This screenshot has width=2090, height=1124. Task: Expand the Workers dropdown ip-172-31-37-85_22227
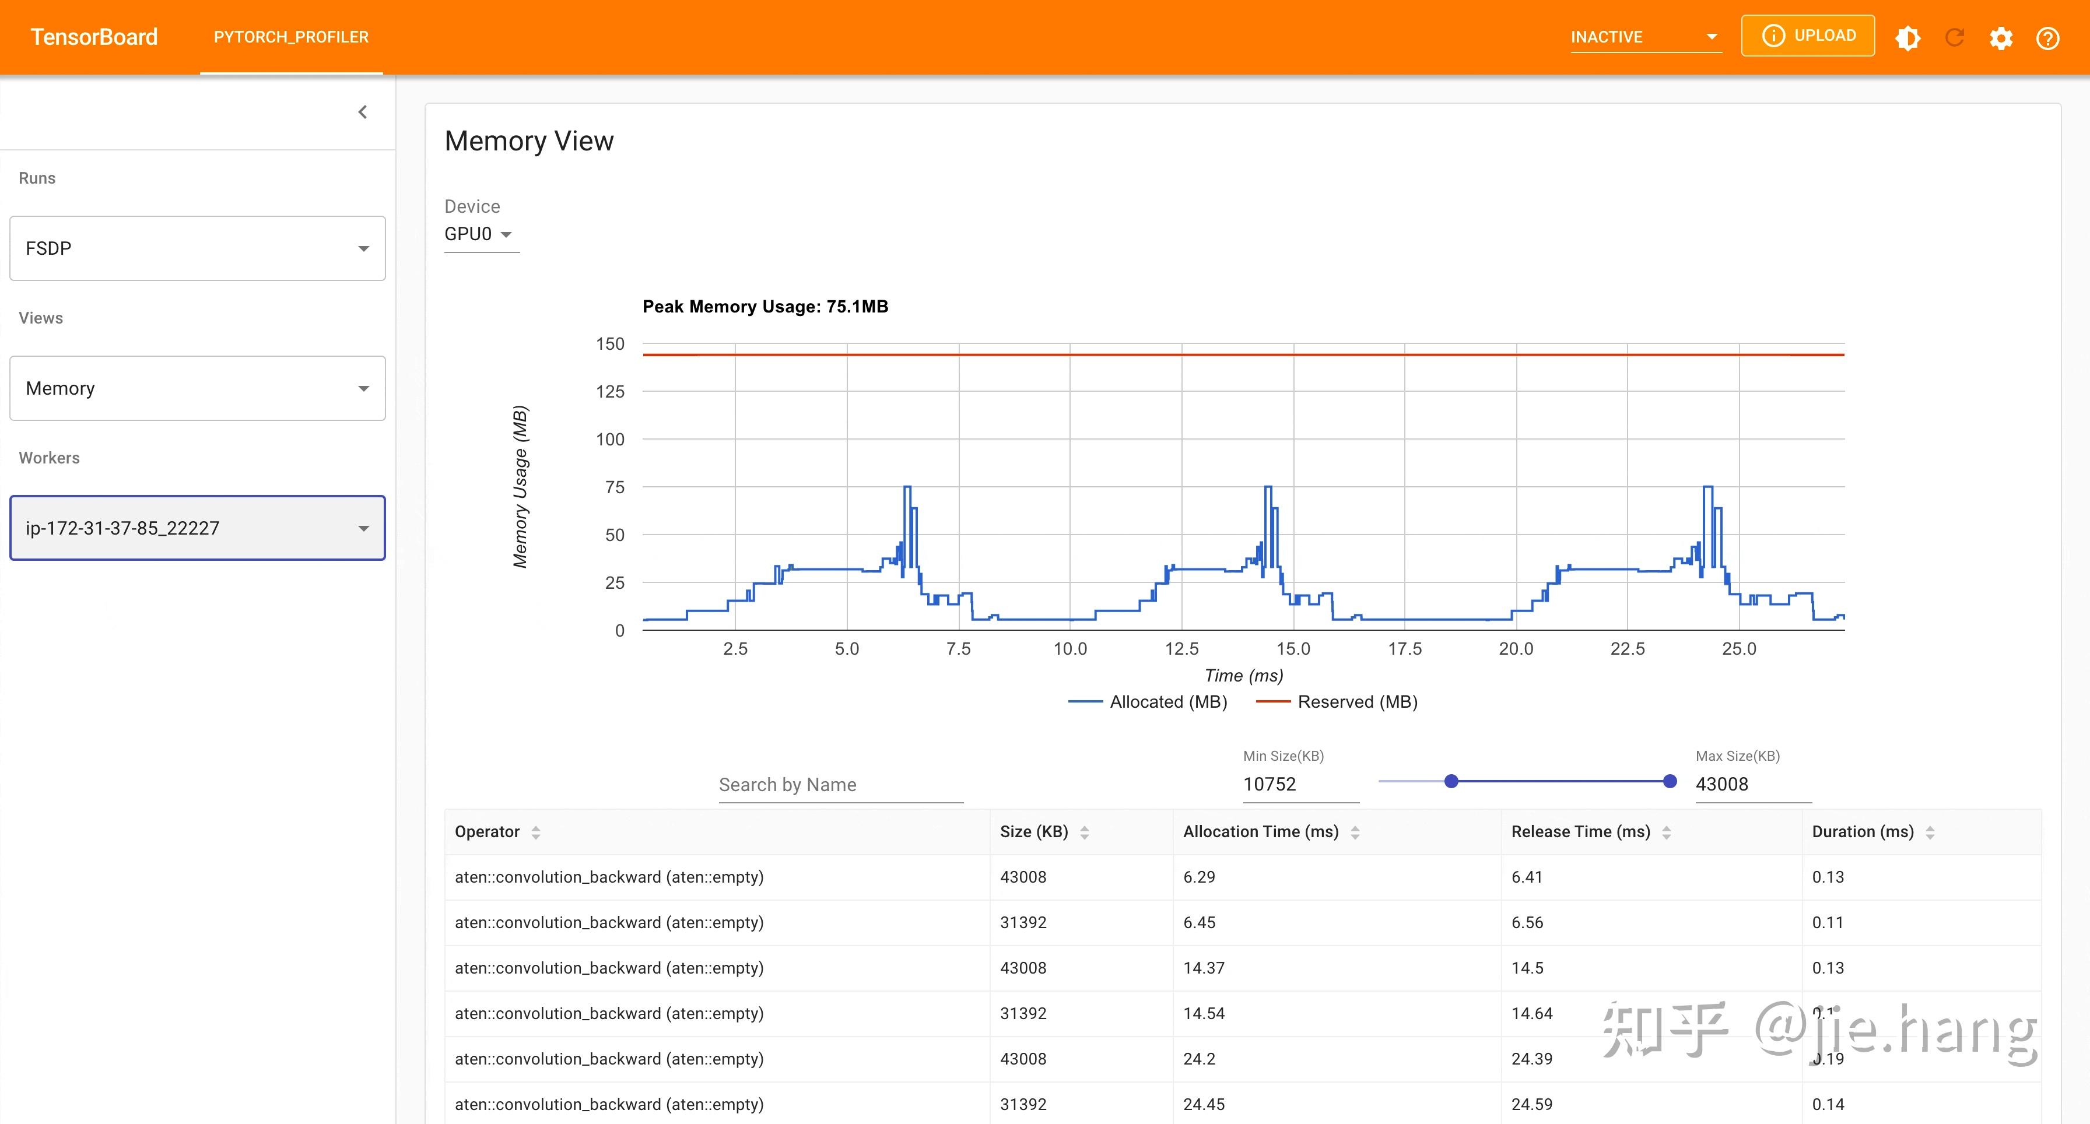[x=197, y=528]
